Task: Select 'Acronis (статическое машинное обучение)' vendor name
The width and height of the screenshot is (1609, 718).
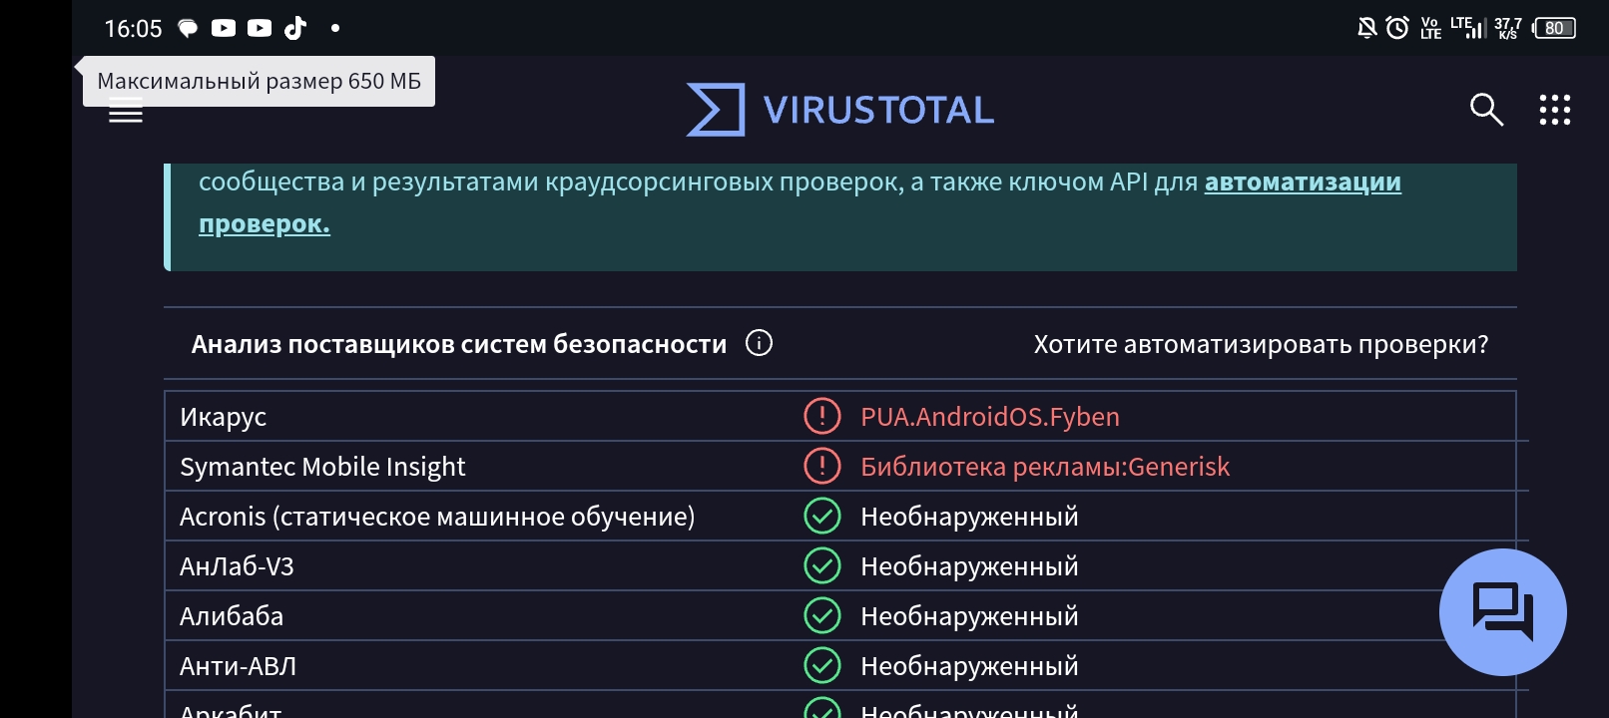Action: [437, 517]
